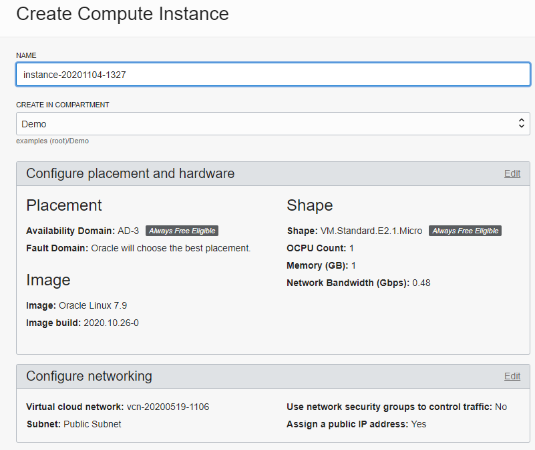Click the Configure networking header
Image resolution: width=535 pixels, height=450 pixels.
click(x=89, y=376)
